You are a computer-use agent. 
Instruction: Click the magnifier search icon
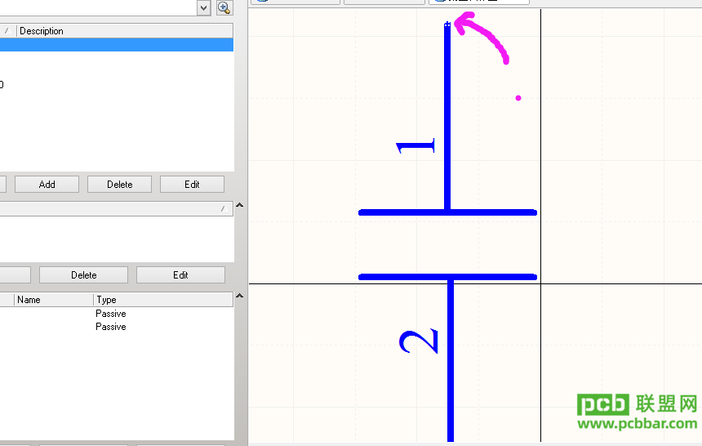click(224, 7)
